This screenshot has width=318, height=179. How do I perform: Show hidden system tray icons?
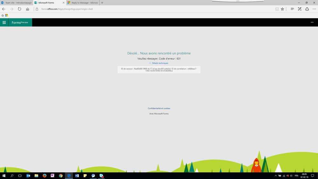[276, 176]
